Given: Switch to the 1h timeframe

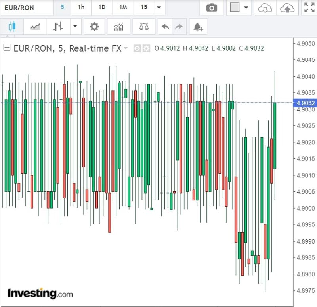Looking at the screenshot, I should [81, 8].
